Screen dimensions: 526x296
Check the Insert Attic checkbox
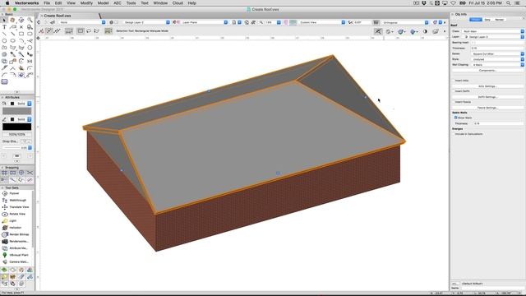[x=453, y=81]
